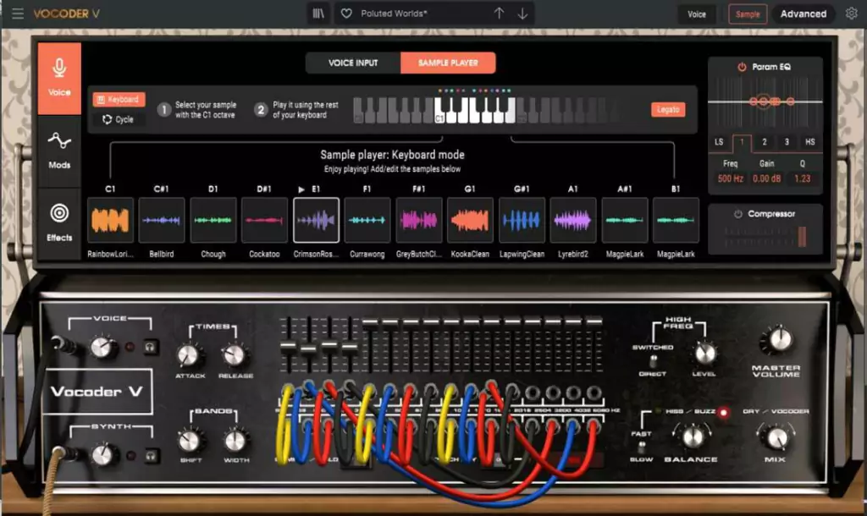The image size is (867, 516).
Task: Toggle the Synth headphone monitor button
Action: pos(150,456)
